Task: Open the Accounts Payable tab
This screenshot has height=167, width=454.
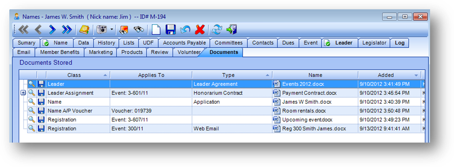Action: (x=184, y=43)
